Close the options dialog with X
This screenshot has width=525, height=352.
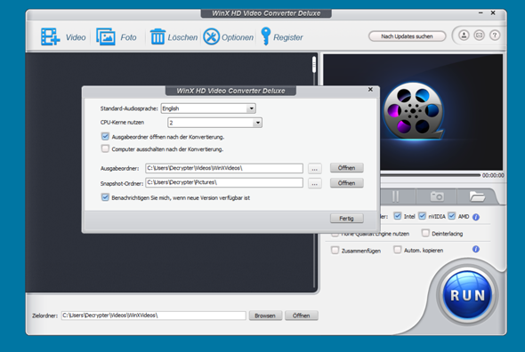coord(370,90)
